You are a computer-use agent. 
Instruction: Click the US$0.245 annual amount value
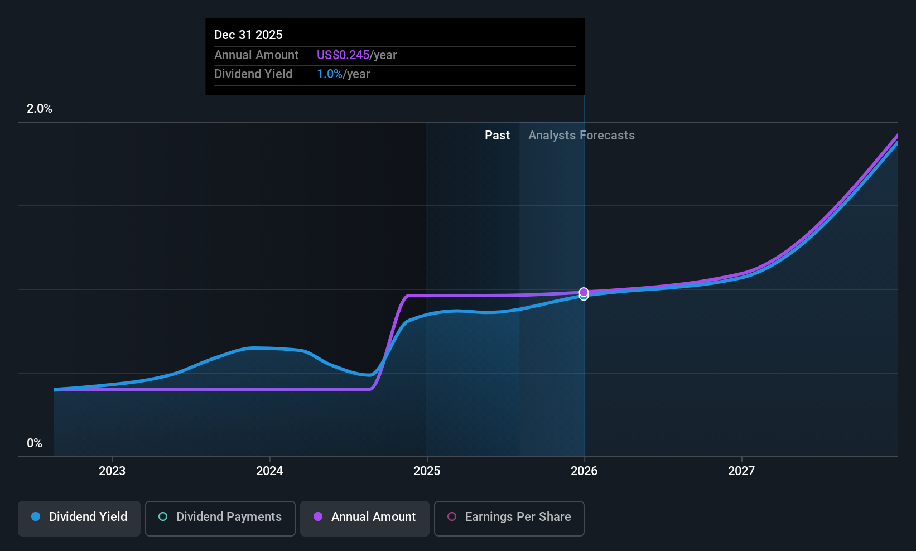pyautogui.click(x=343, y=55)
